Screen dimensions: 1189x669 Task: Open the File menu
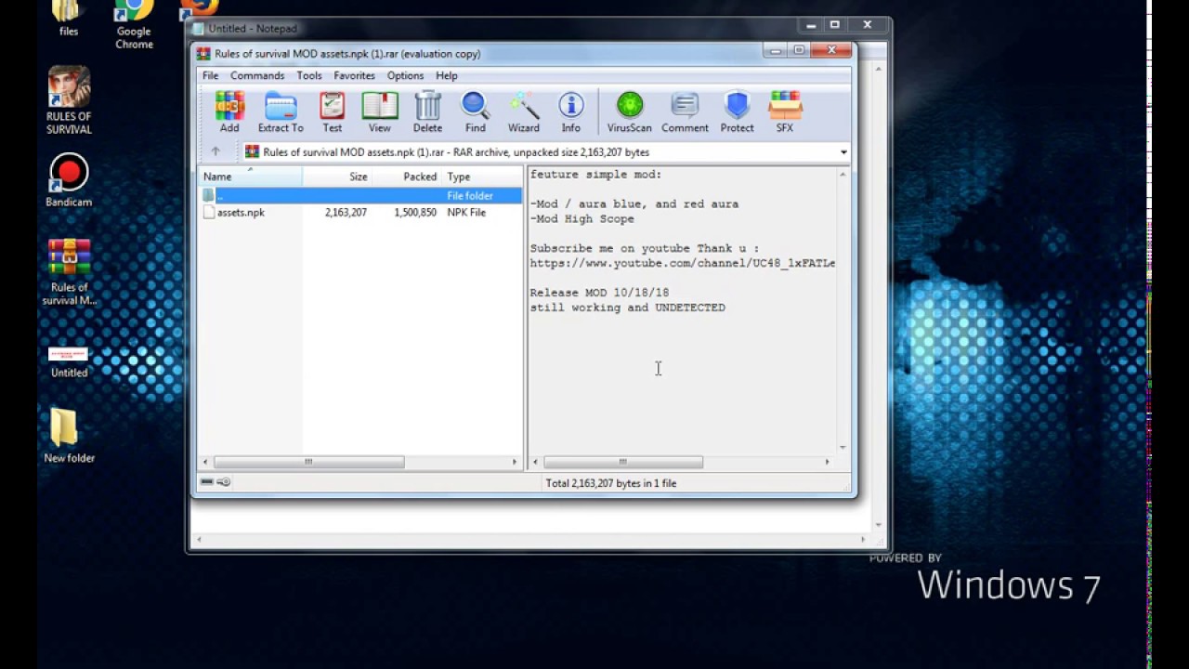tap(211, 75)
